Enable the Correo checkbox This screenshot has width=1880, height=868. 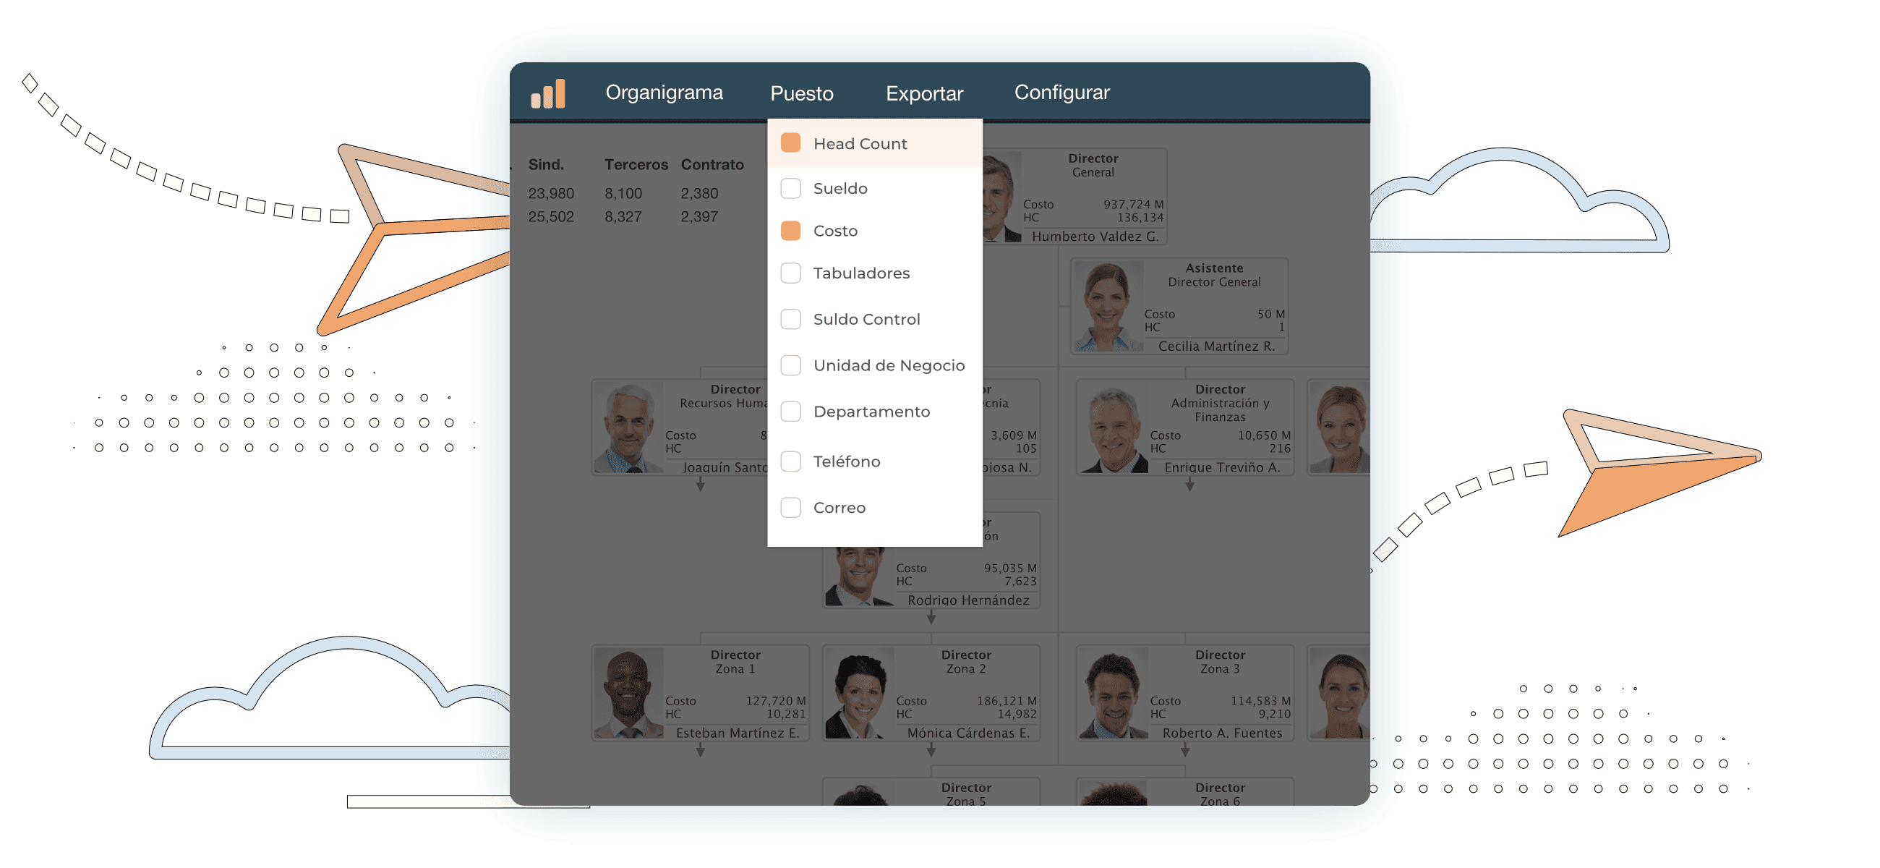(x=790, y=507)
